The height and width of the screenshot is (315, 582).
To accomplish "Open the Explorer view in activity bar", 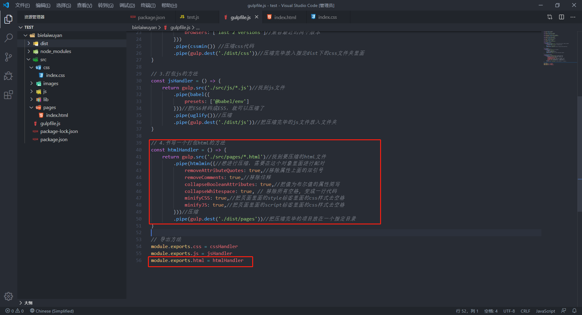I will [x=8, y=19].
